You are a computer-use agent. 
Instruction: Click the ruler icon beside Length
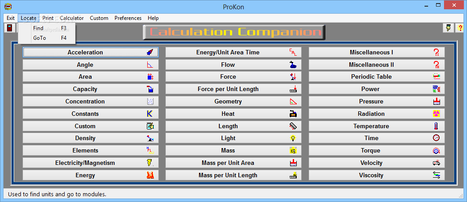pyautogui.click(x=293, y=126)
